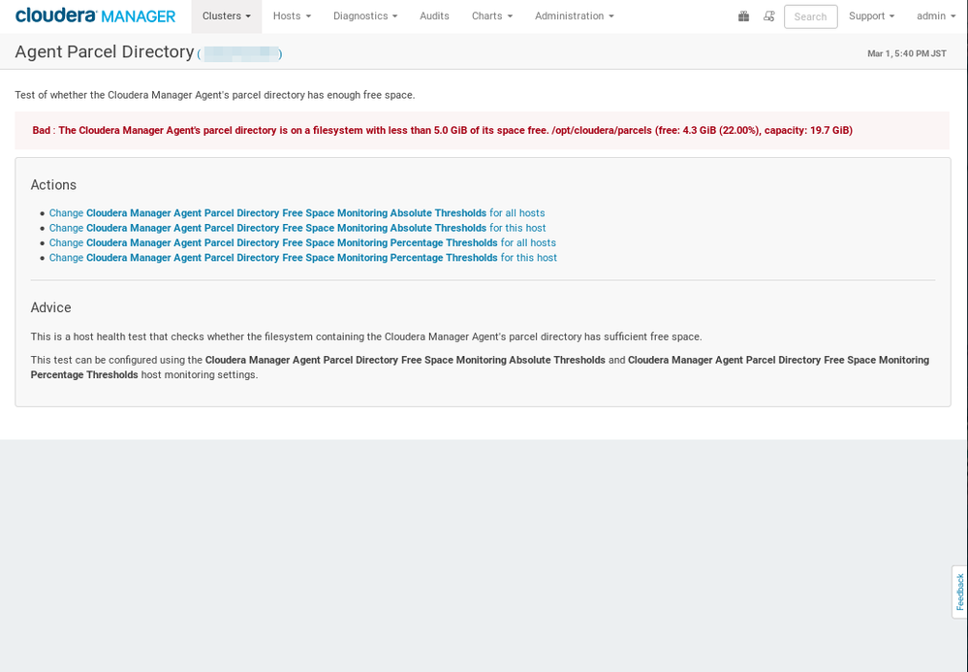The height and width of the screenshot is (672, 968).
Task: Open the Diagnostics dropdown menu
Action: click(364, 16)
